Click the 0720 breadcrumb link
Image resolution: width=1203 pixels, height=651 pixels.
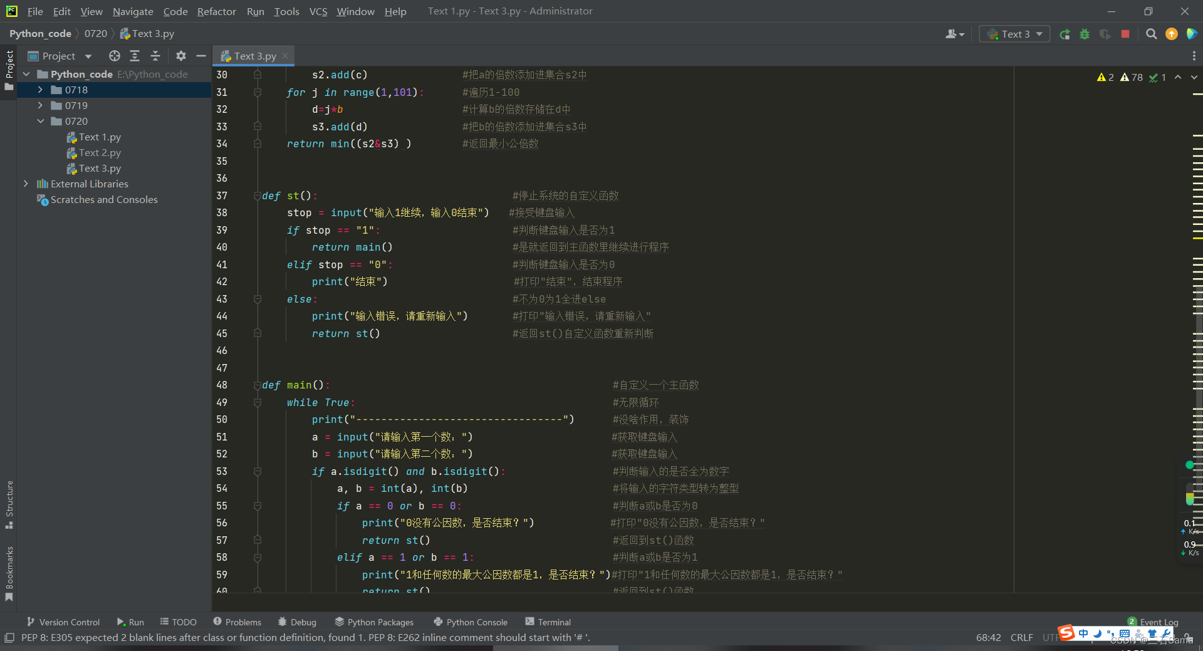pos(95,33)
